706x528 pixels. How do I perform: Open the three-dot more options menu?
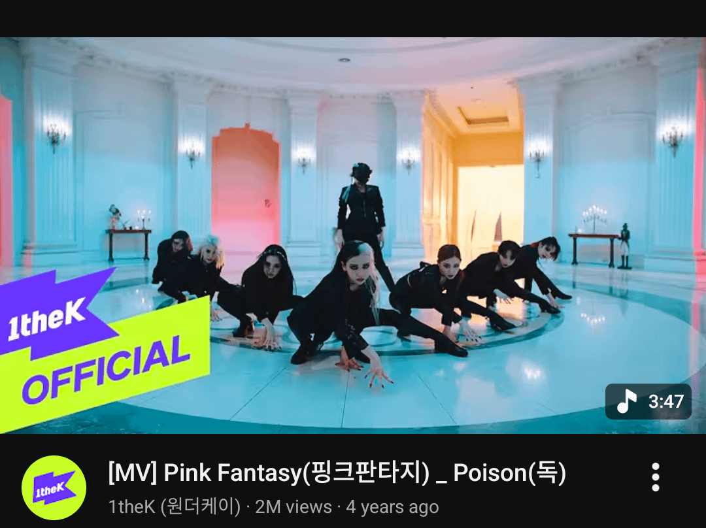656,477
